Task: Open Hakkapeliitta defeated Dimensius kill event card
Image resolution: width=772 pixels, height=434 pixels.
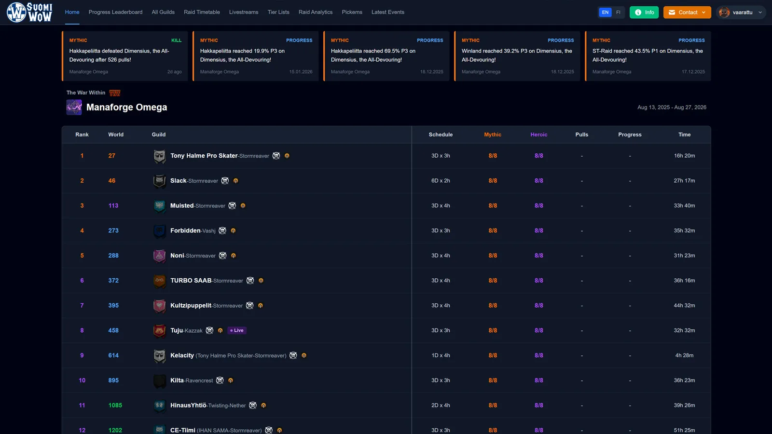Action: click(x=125, y=56)
